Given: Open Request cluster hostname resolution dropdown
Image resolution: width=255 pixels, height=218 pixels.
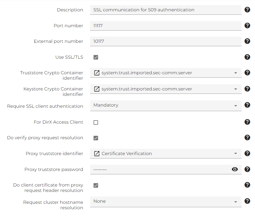Looking at the screenshot, I should click(x=236, y=202).
